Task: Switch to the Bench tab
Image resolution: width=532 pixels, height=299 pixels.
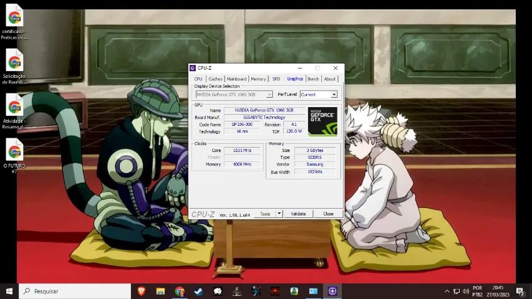Action: pos(312,79)
